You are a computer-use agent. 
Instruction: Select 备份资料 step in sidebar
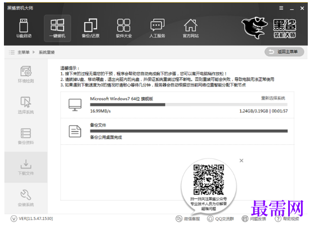pyautogui.click(x=26, y=136)
